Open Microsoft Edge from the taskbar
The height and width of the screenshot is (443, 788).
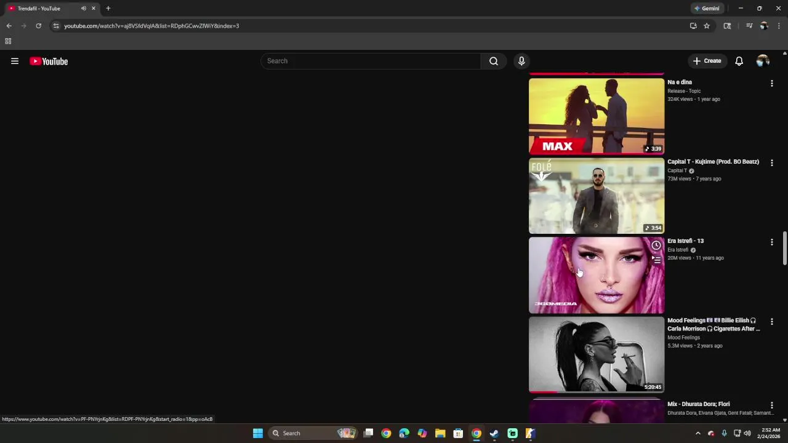[x=404, y=433]
